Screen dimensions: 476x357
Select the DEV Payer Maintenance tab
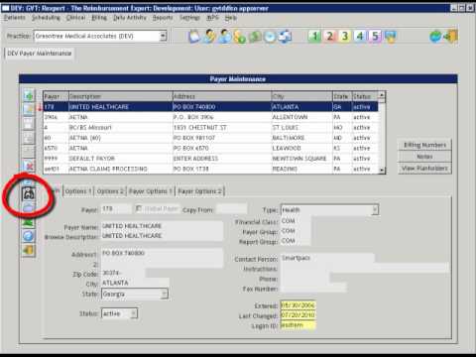40,54
